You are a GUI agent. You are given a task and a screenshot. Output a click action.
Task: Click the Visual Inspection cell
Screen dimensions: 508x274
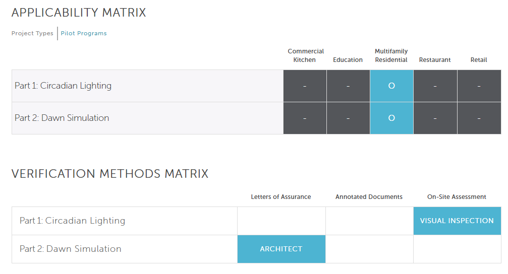coord(457,221)
